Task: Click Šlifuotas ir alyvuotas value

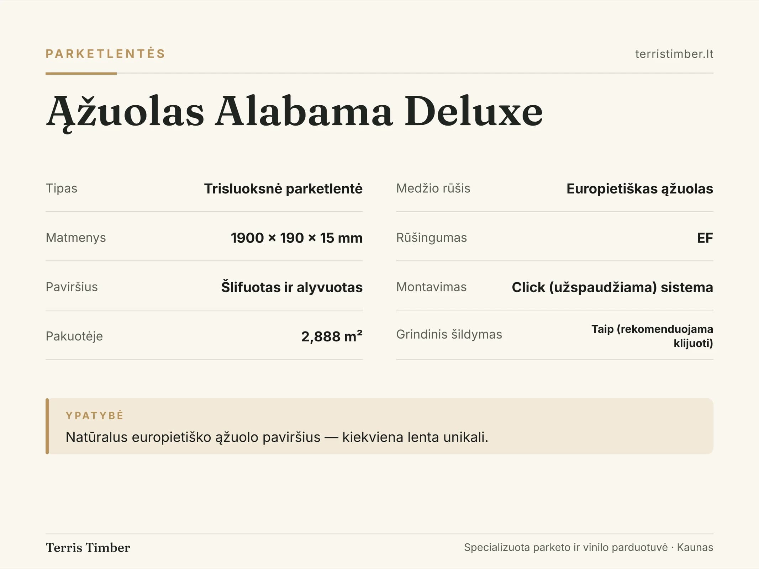Action: [292, 287]
